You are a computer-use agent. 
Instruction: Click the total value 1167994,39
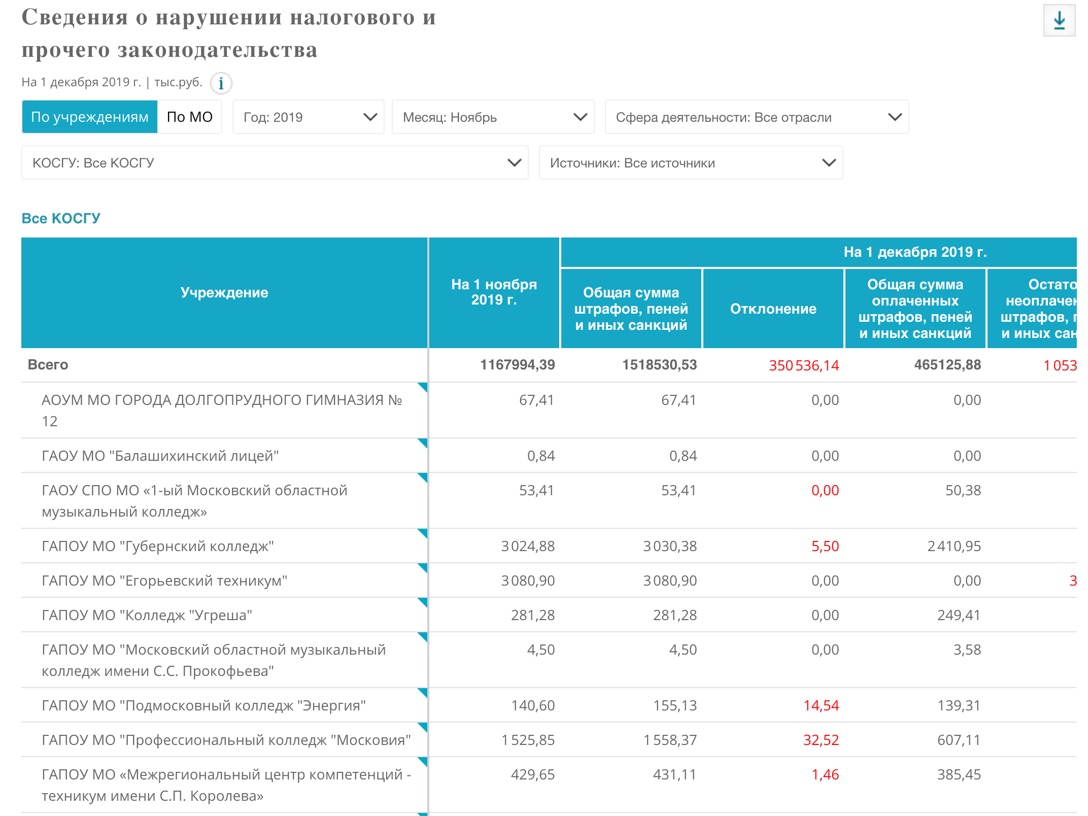[518, 365]
